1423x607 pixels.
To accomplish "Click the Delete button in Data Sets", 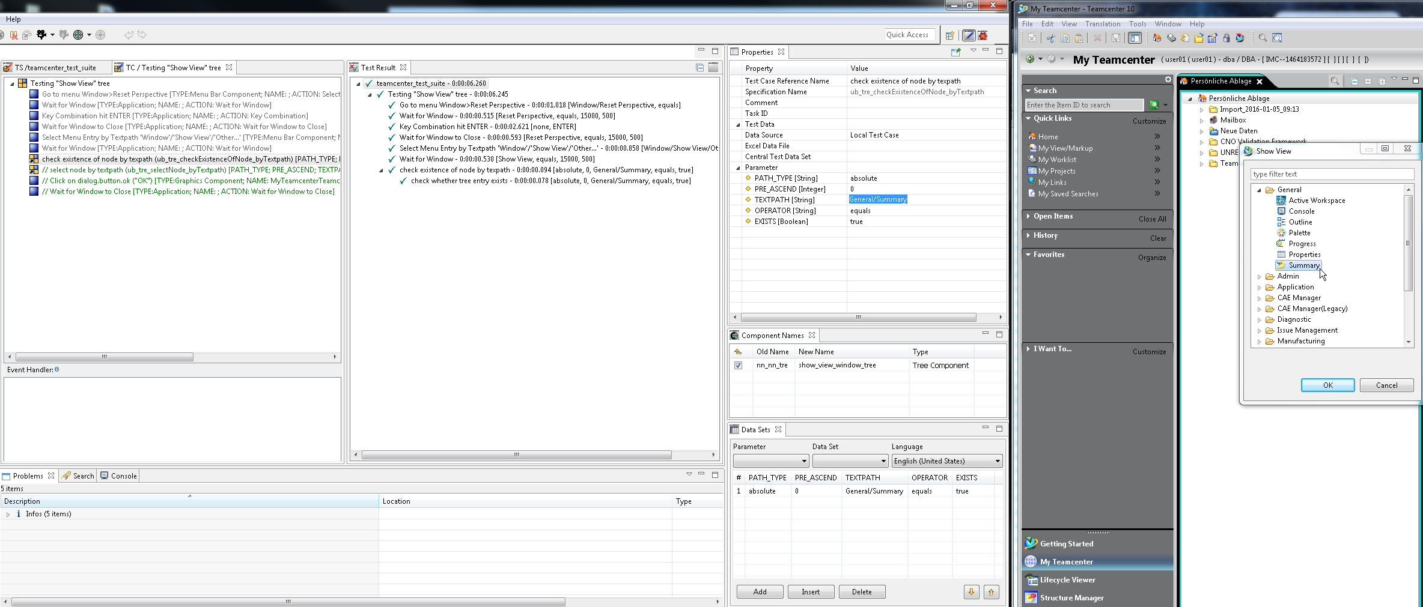I will [x=862, y=592].
